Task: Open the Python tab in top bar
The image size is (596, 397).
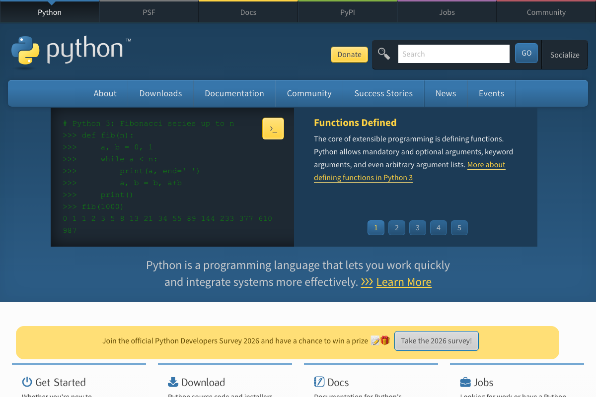Action: pos(50,12)
